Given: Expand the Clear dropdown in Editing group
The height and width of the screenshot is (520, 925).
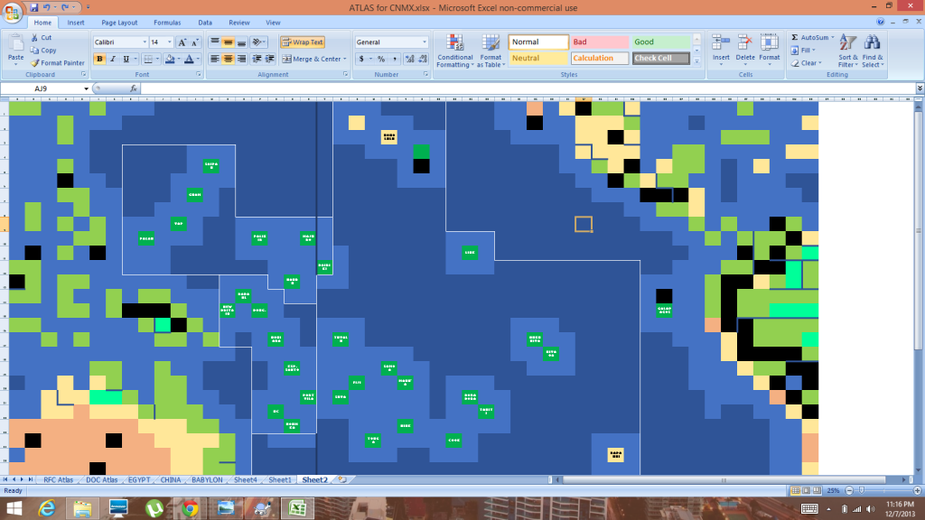Looking at the screenshot, I should (819, 63).
